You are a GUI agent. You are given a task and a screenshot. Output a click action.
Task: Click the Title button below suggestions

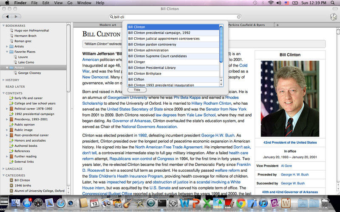137,90
